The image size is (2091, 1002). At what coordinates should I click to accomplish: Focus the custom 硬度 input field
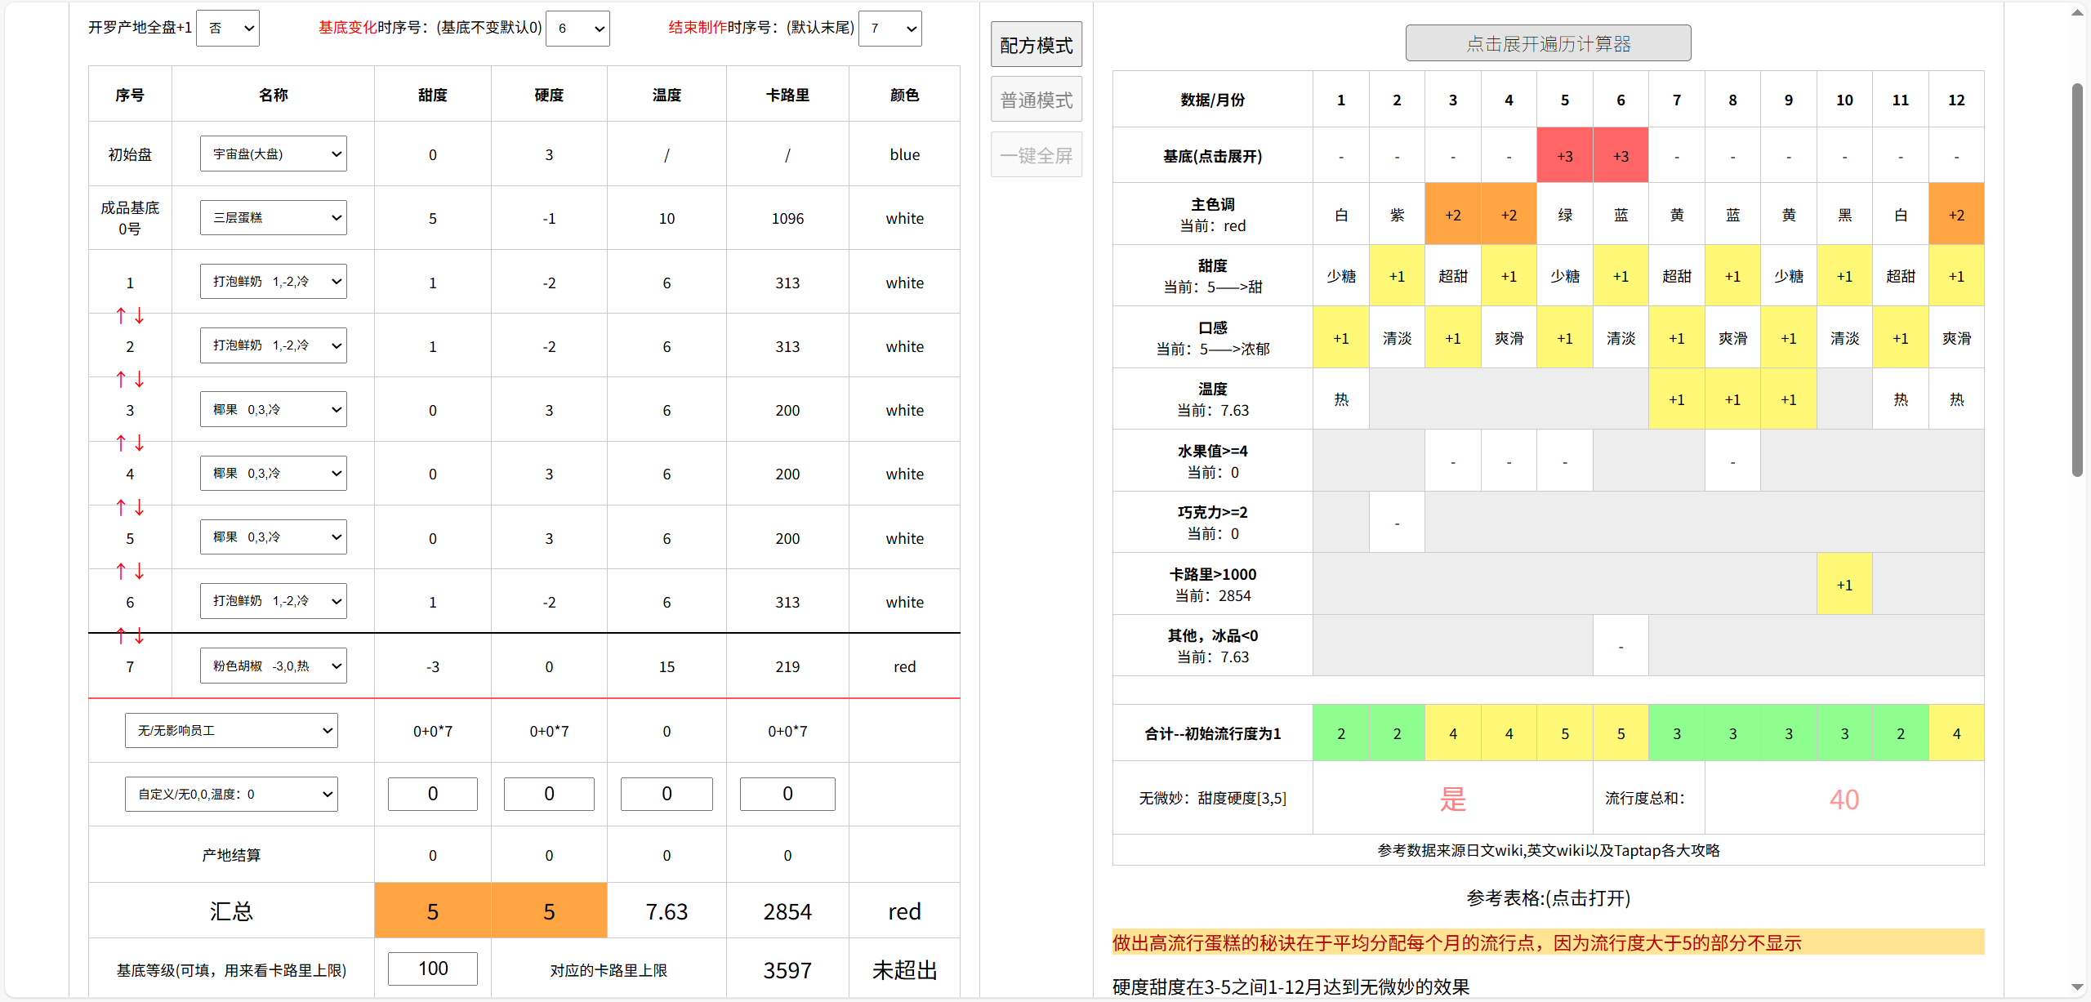coord(549,794)
